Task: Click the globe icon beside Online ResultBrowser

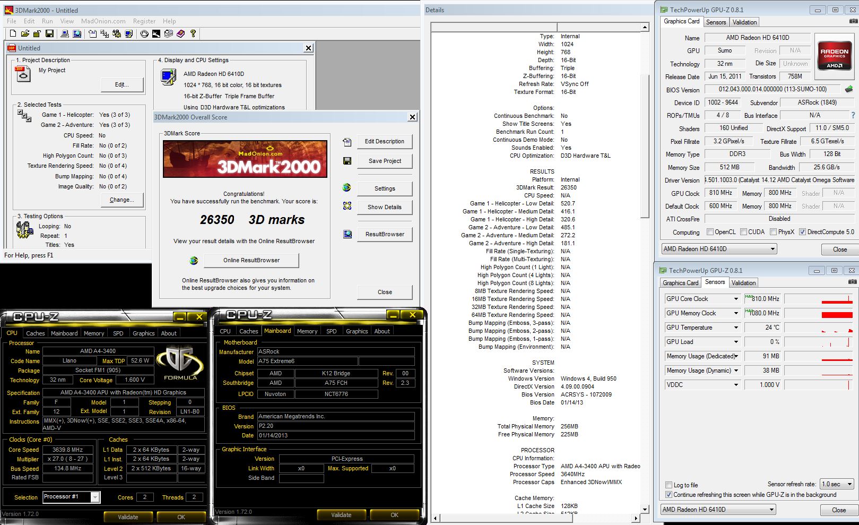Action: [194, 260]
